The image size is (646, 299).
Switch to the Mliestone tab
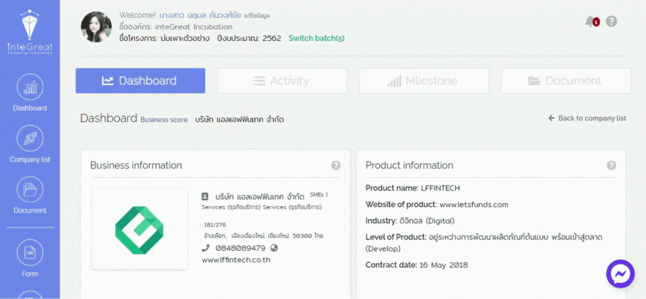[x=424, y=81]
